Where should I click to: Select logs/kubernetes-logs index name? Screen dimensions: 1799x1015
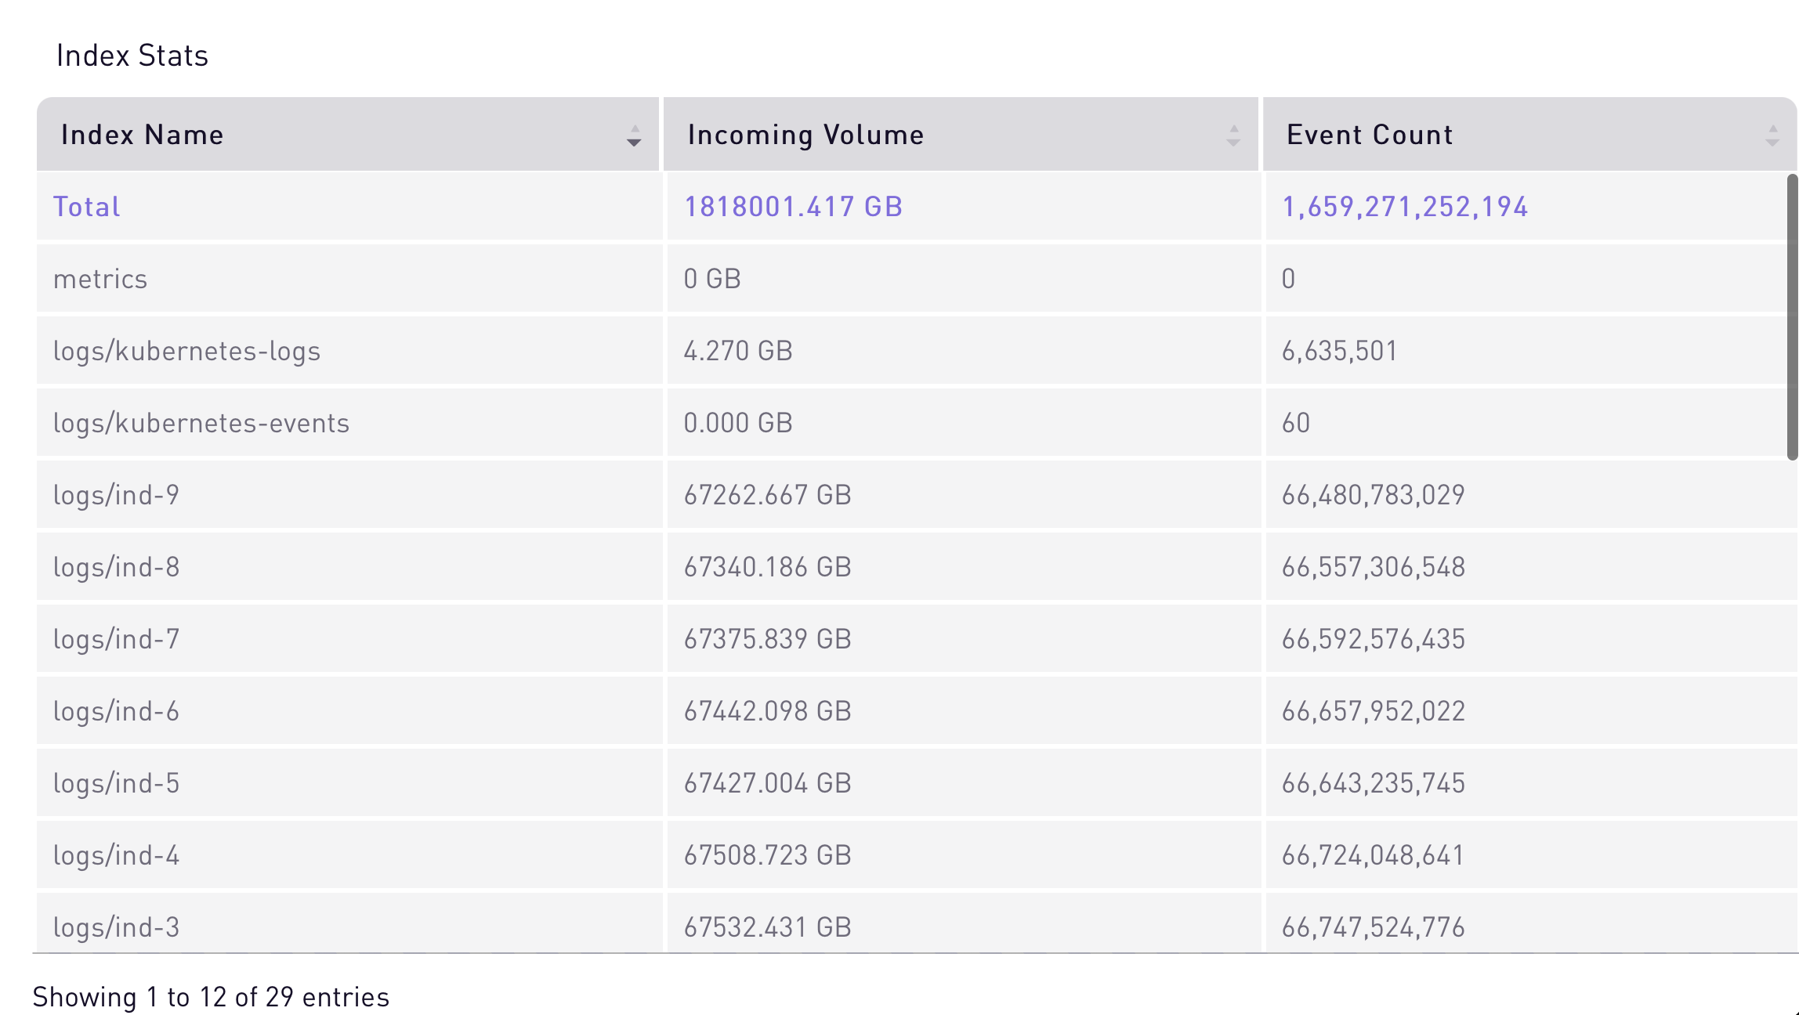tap(186, 351)
